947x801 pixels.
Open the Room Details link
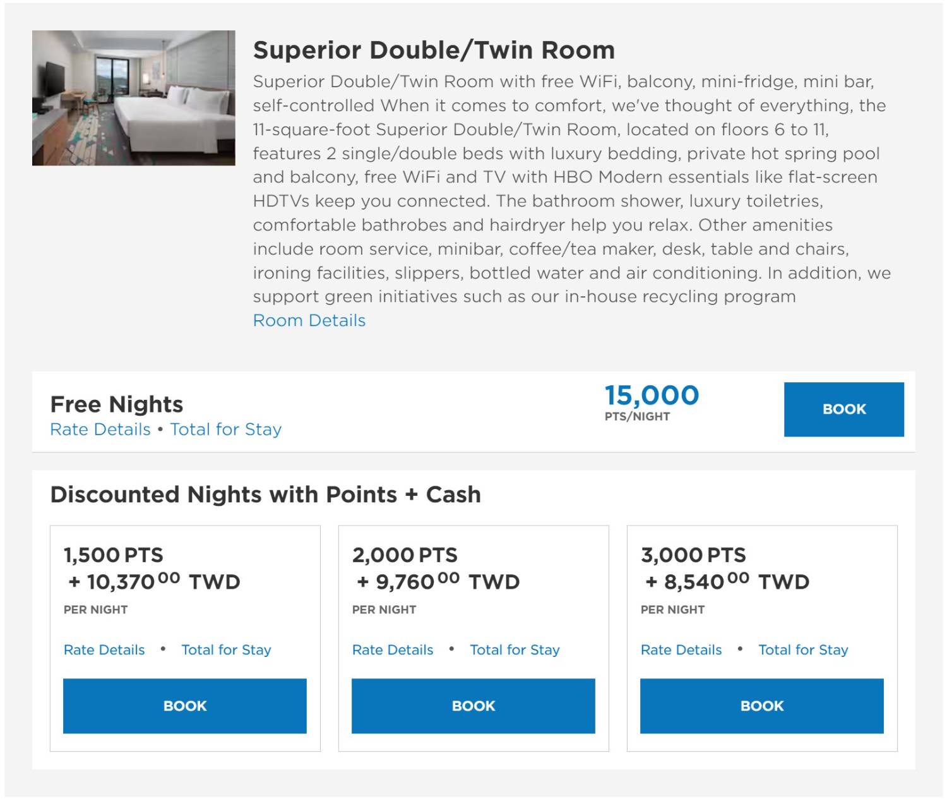309,320
